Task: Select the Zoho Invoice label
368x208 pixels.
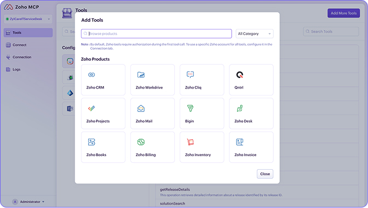Action: [x=245, y=154]
